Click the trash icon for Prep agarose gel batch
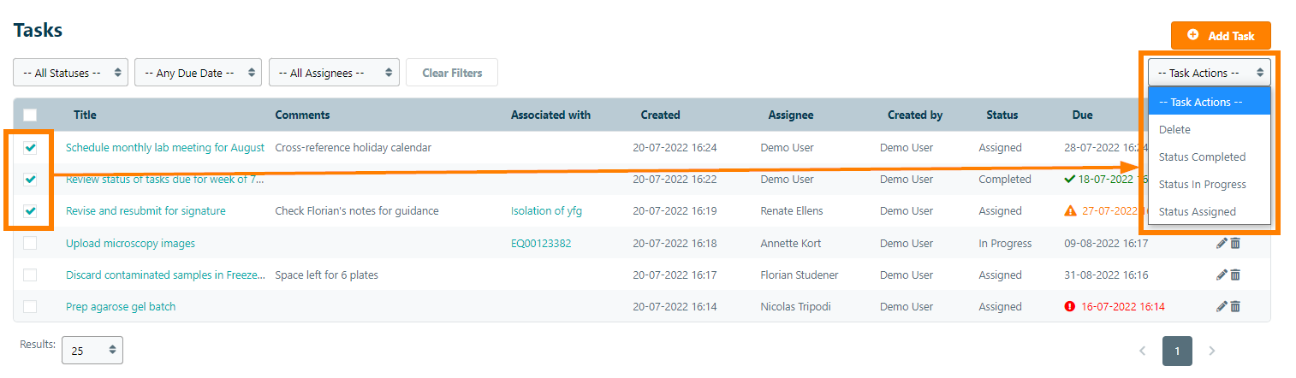 [1235, 306]
